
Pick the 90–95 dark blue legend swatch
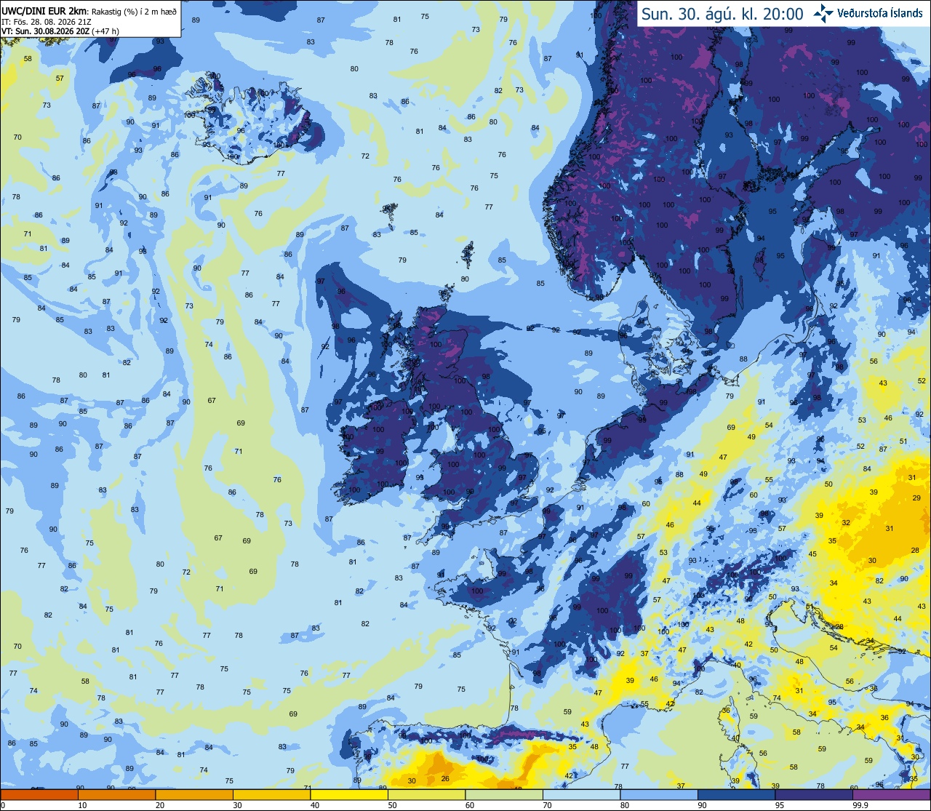[736, 794]
